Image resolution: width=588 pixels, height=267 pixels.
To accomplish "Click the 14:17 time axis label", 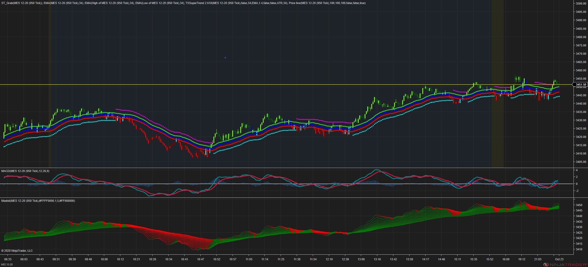I will tap(426, 259).
